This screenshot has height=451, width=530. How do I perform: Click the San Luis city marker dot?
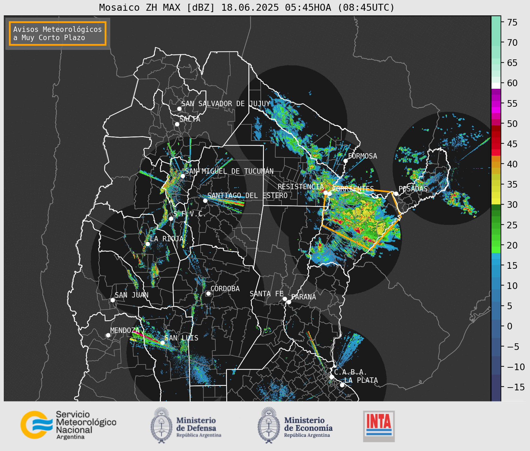click(x=162, y=343)
